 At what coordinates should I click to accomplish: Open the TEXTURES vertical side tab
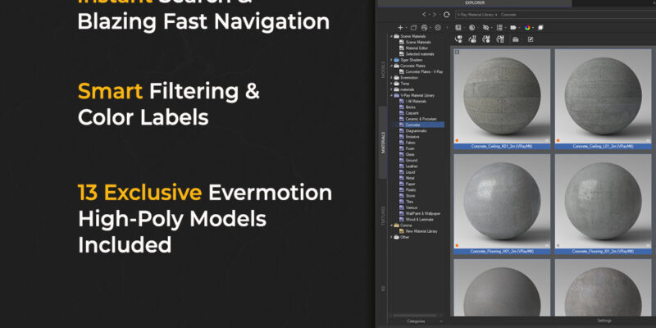click(383, 216)
